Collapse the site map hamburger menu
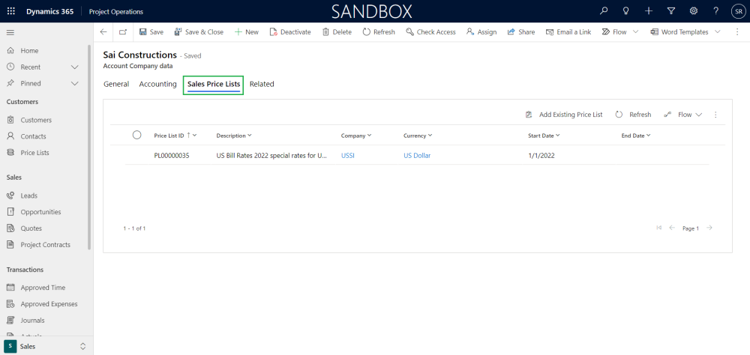The image size is (750, 355). 10,32
